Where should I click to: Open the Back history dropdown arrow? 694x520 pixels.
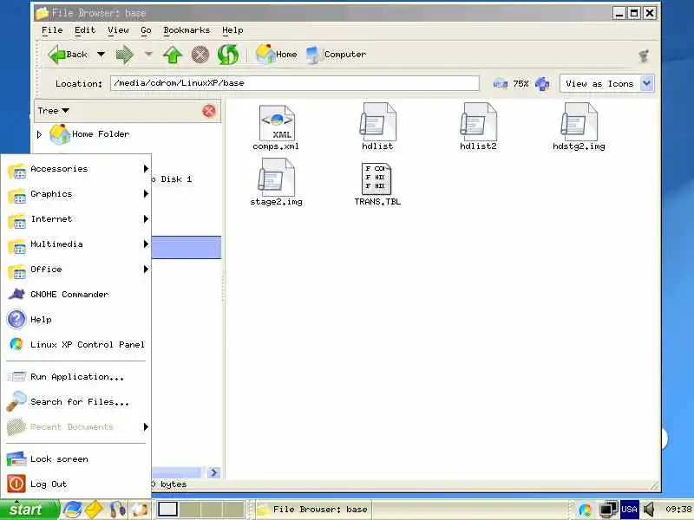coord(101,55)
